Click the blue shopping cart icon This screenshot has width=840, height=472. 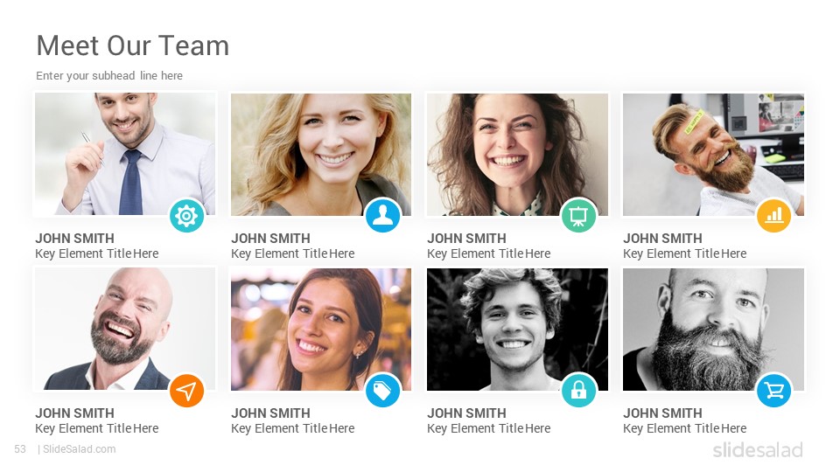coord(774,391)
